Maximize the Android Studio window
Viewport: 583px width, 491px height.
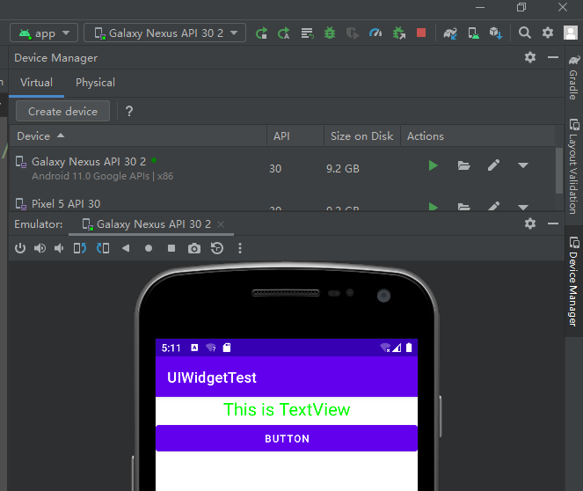(x=521, y=7)
